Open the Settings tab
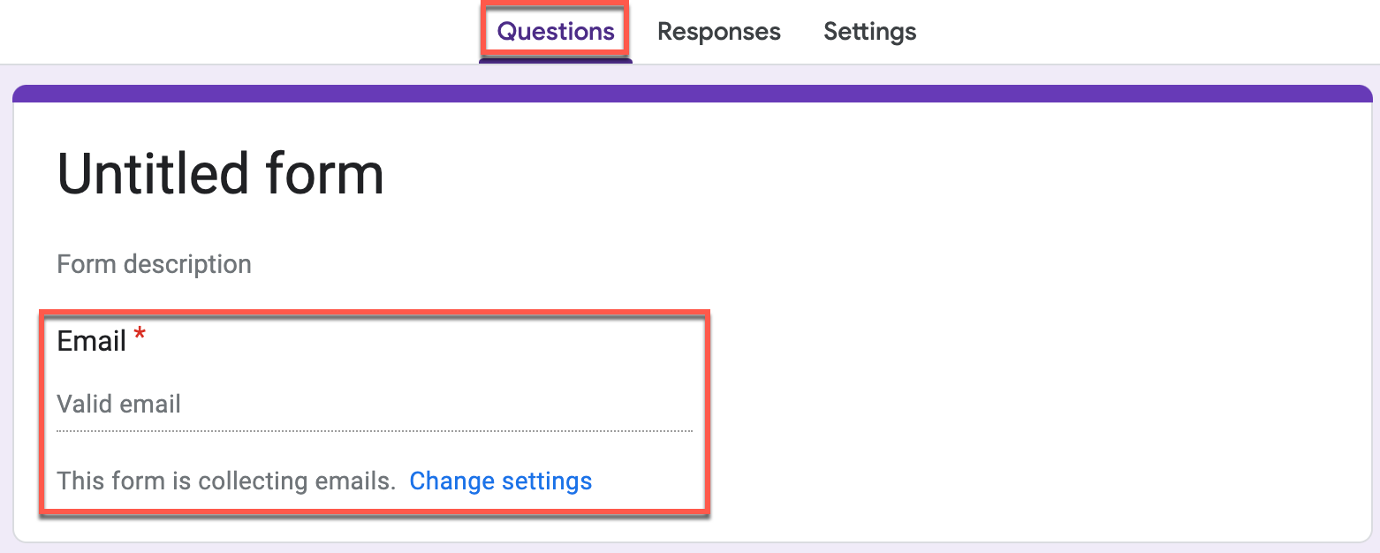Image resolution: width=1380 pixels, height=553 pixels. pyautogui.click(x=869, y=32)
